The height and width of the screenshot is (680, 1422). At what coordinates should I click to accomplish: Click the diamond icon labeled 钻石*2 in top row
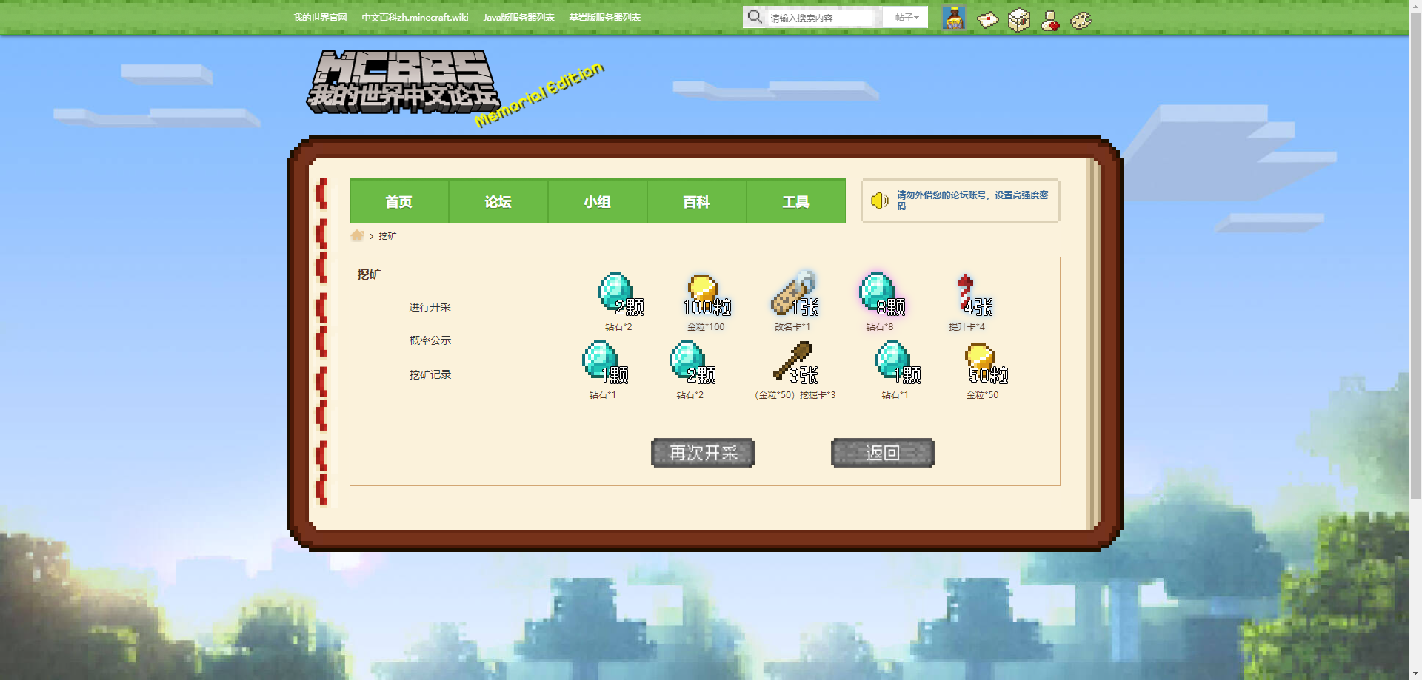[x=618, y=293]
